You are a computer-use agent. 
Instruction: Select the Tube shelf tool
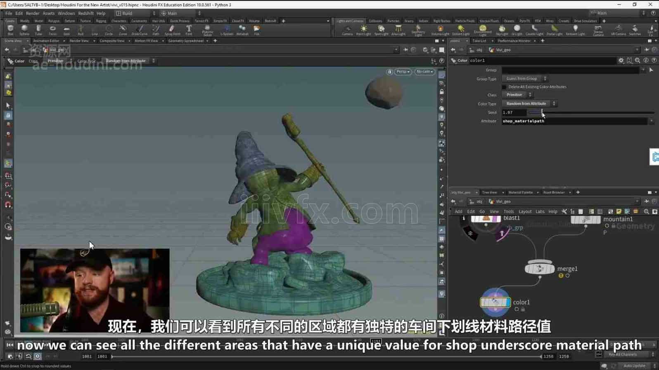[38, 30]
